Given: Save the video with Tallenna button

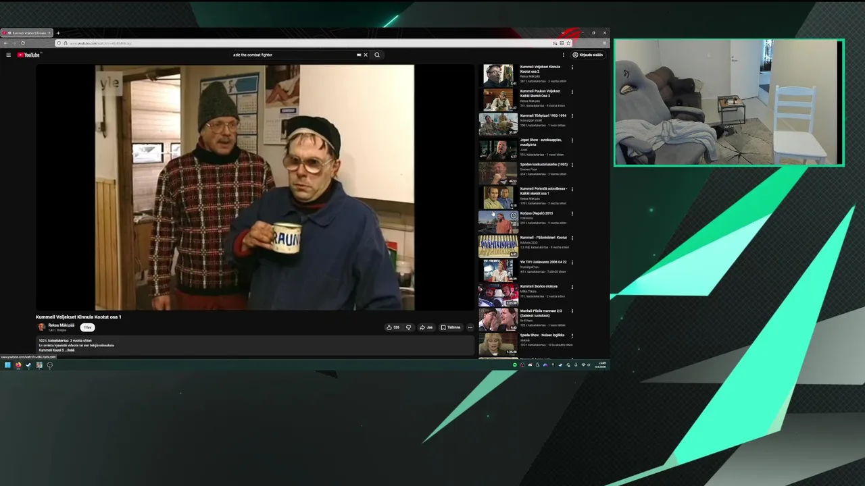Looking at the screenshot, I should [451, 327].
